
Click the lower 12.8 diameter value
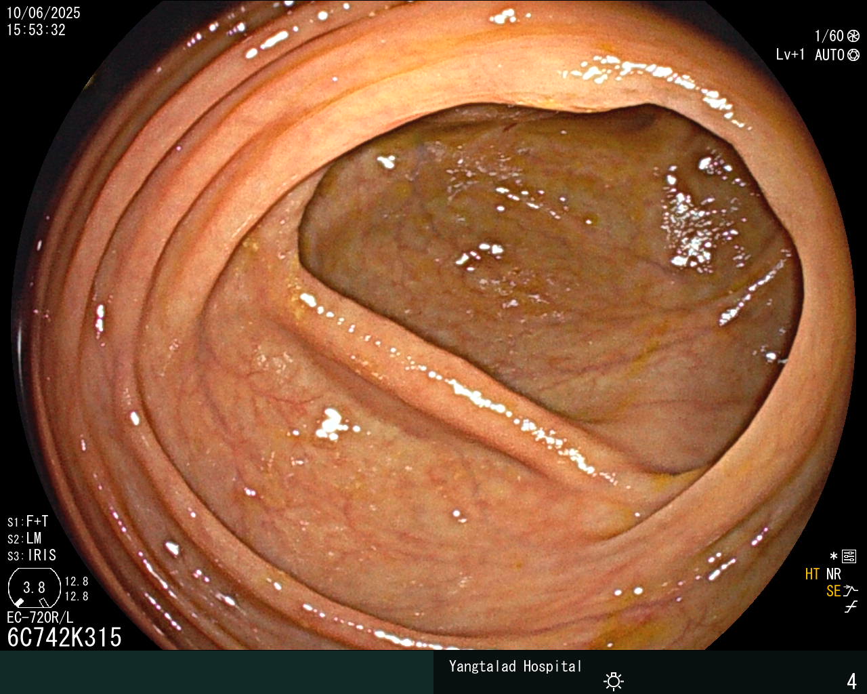click(x=77, y=596)
